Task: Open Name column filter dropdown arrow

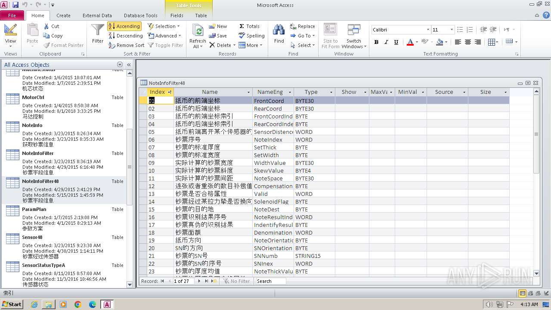Action: 248,92
